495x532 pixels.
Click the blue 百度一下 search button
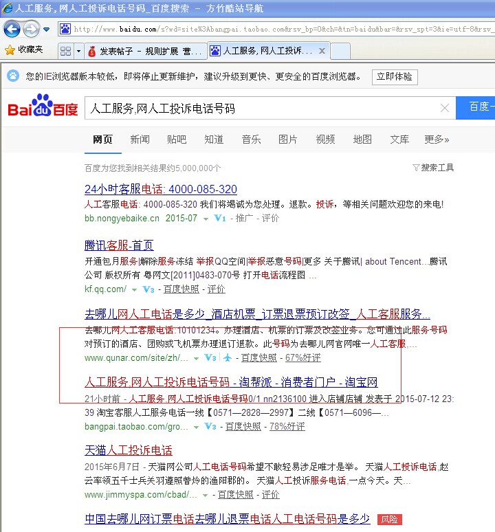pyautogui.click(x=475, y=107)
